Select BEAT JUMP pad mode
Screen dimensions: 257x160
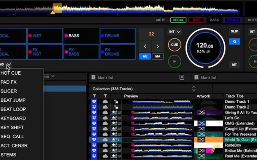pyautogui.click(x=13, y=100)
